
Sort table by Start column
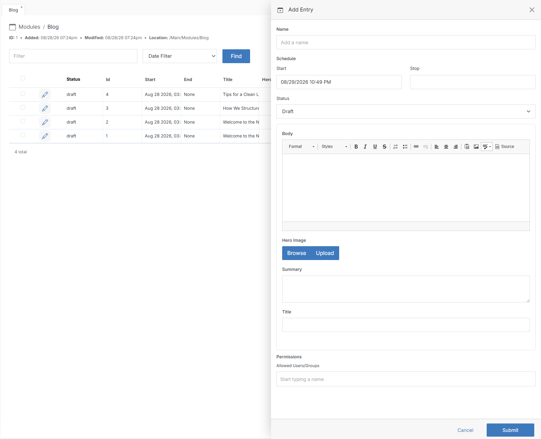pos(150,80)
